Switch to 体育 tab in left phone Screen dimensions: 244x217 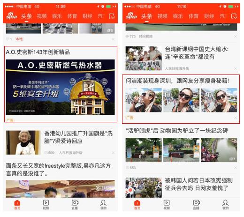coord(72,16)
